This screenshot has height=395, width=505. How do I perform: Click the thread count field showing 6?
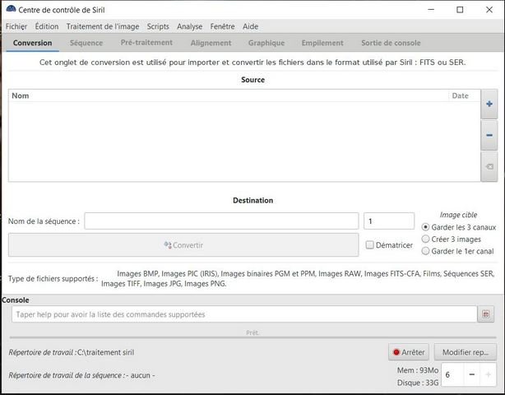[452, 374]
